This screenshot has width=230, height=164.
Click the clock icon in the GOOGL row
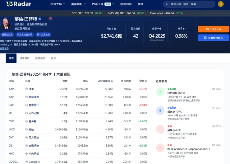tap(26, 162)
